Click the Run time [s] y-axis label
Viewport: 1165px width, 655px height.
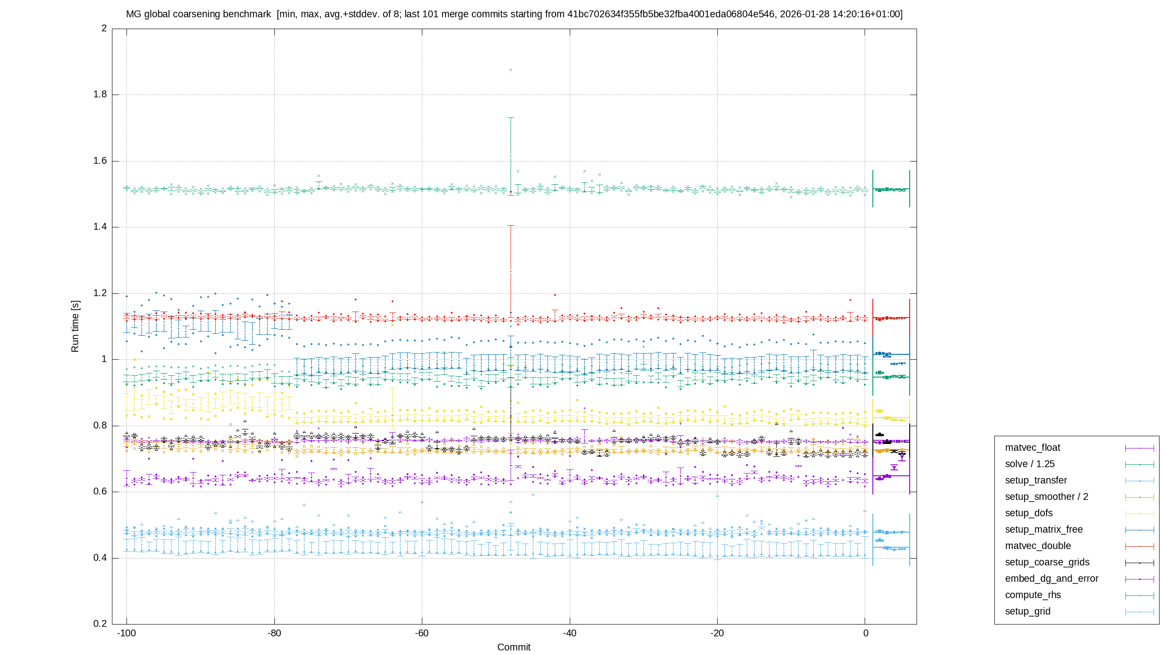click(75, 326)
